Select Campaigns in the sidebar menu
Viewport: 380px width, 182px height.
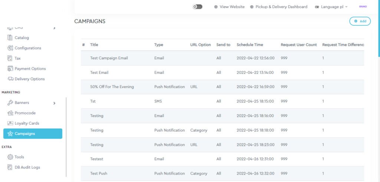(x=33, y=134)
